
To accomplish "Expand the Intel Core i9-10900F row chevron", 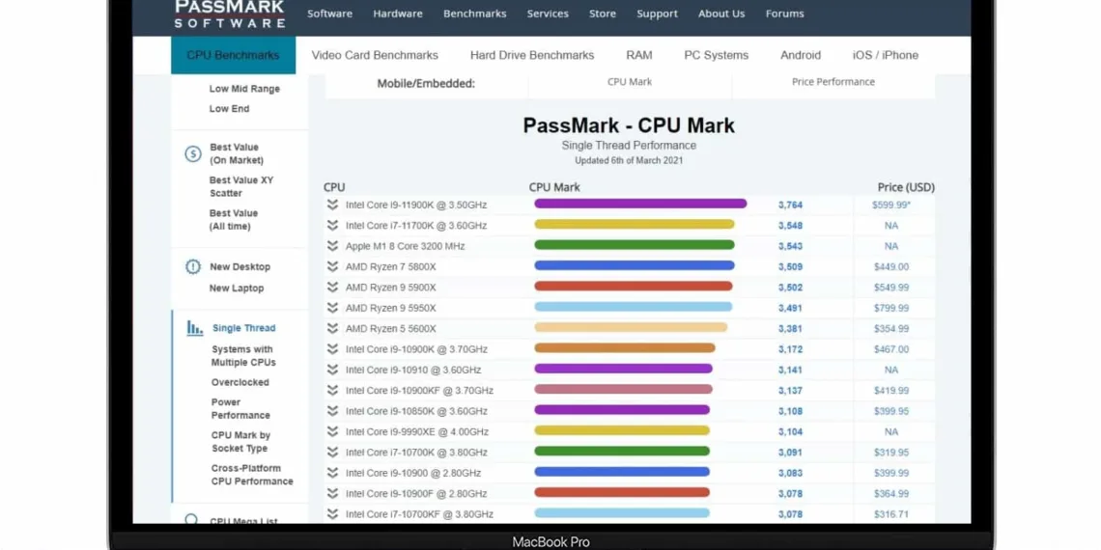I will coord(332,493).
